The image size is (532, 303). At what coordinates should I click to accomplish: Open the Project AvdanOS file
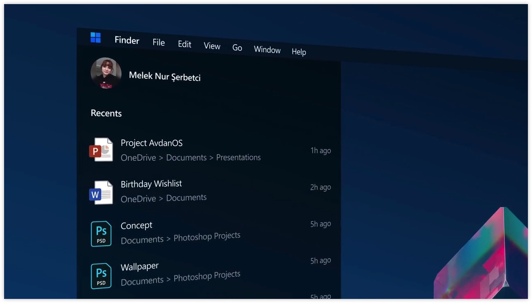point(151,143)
